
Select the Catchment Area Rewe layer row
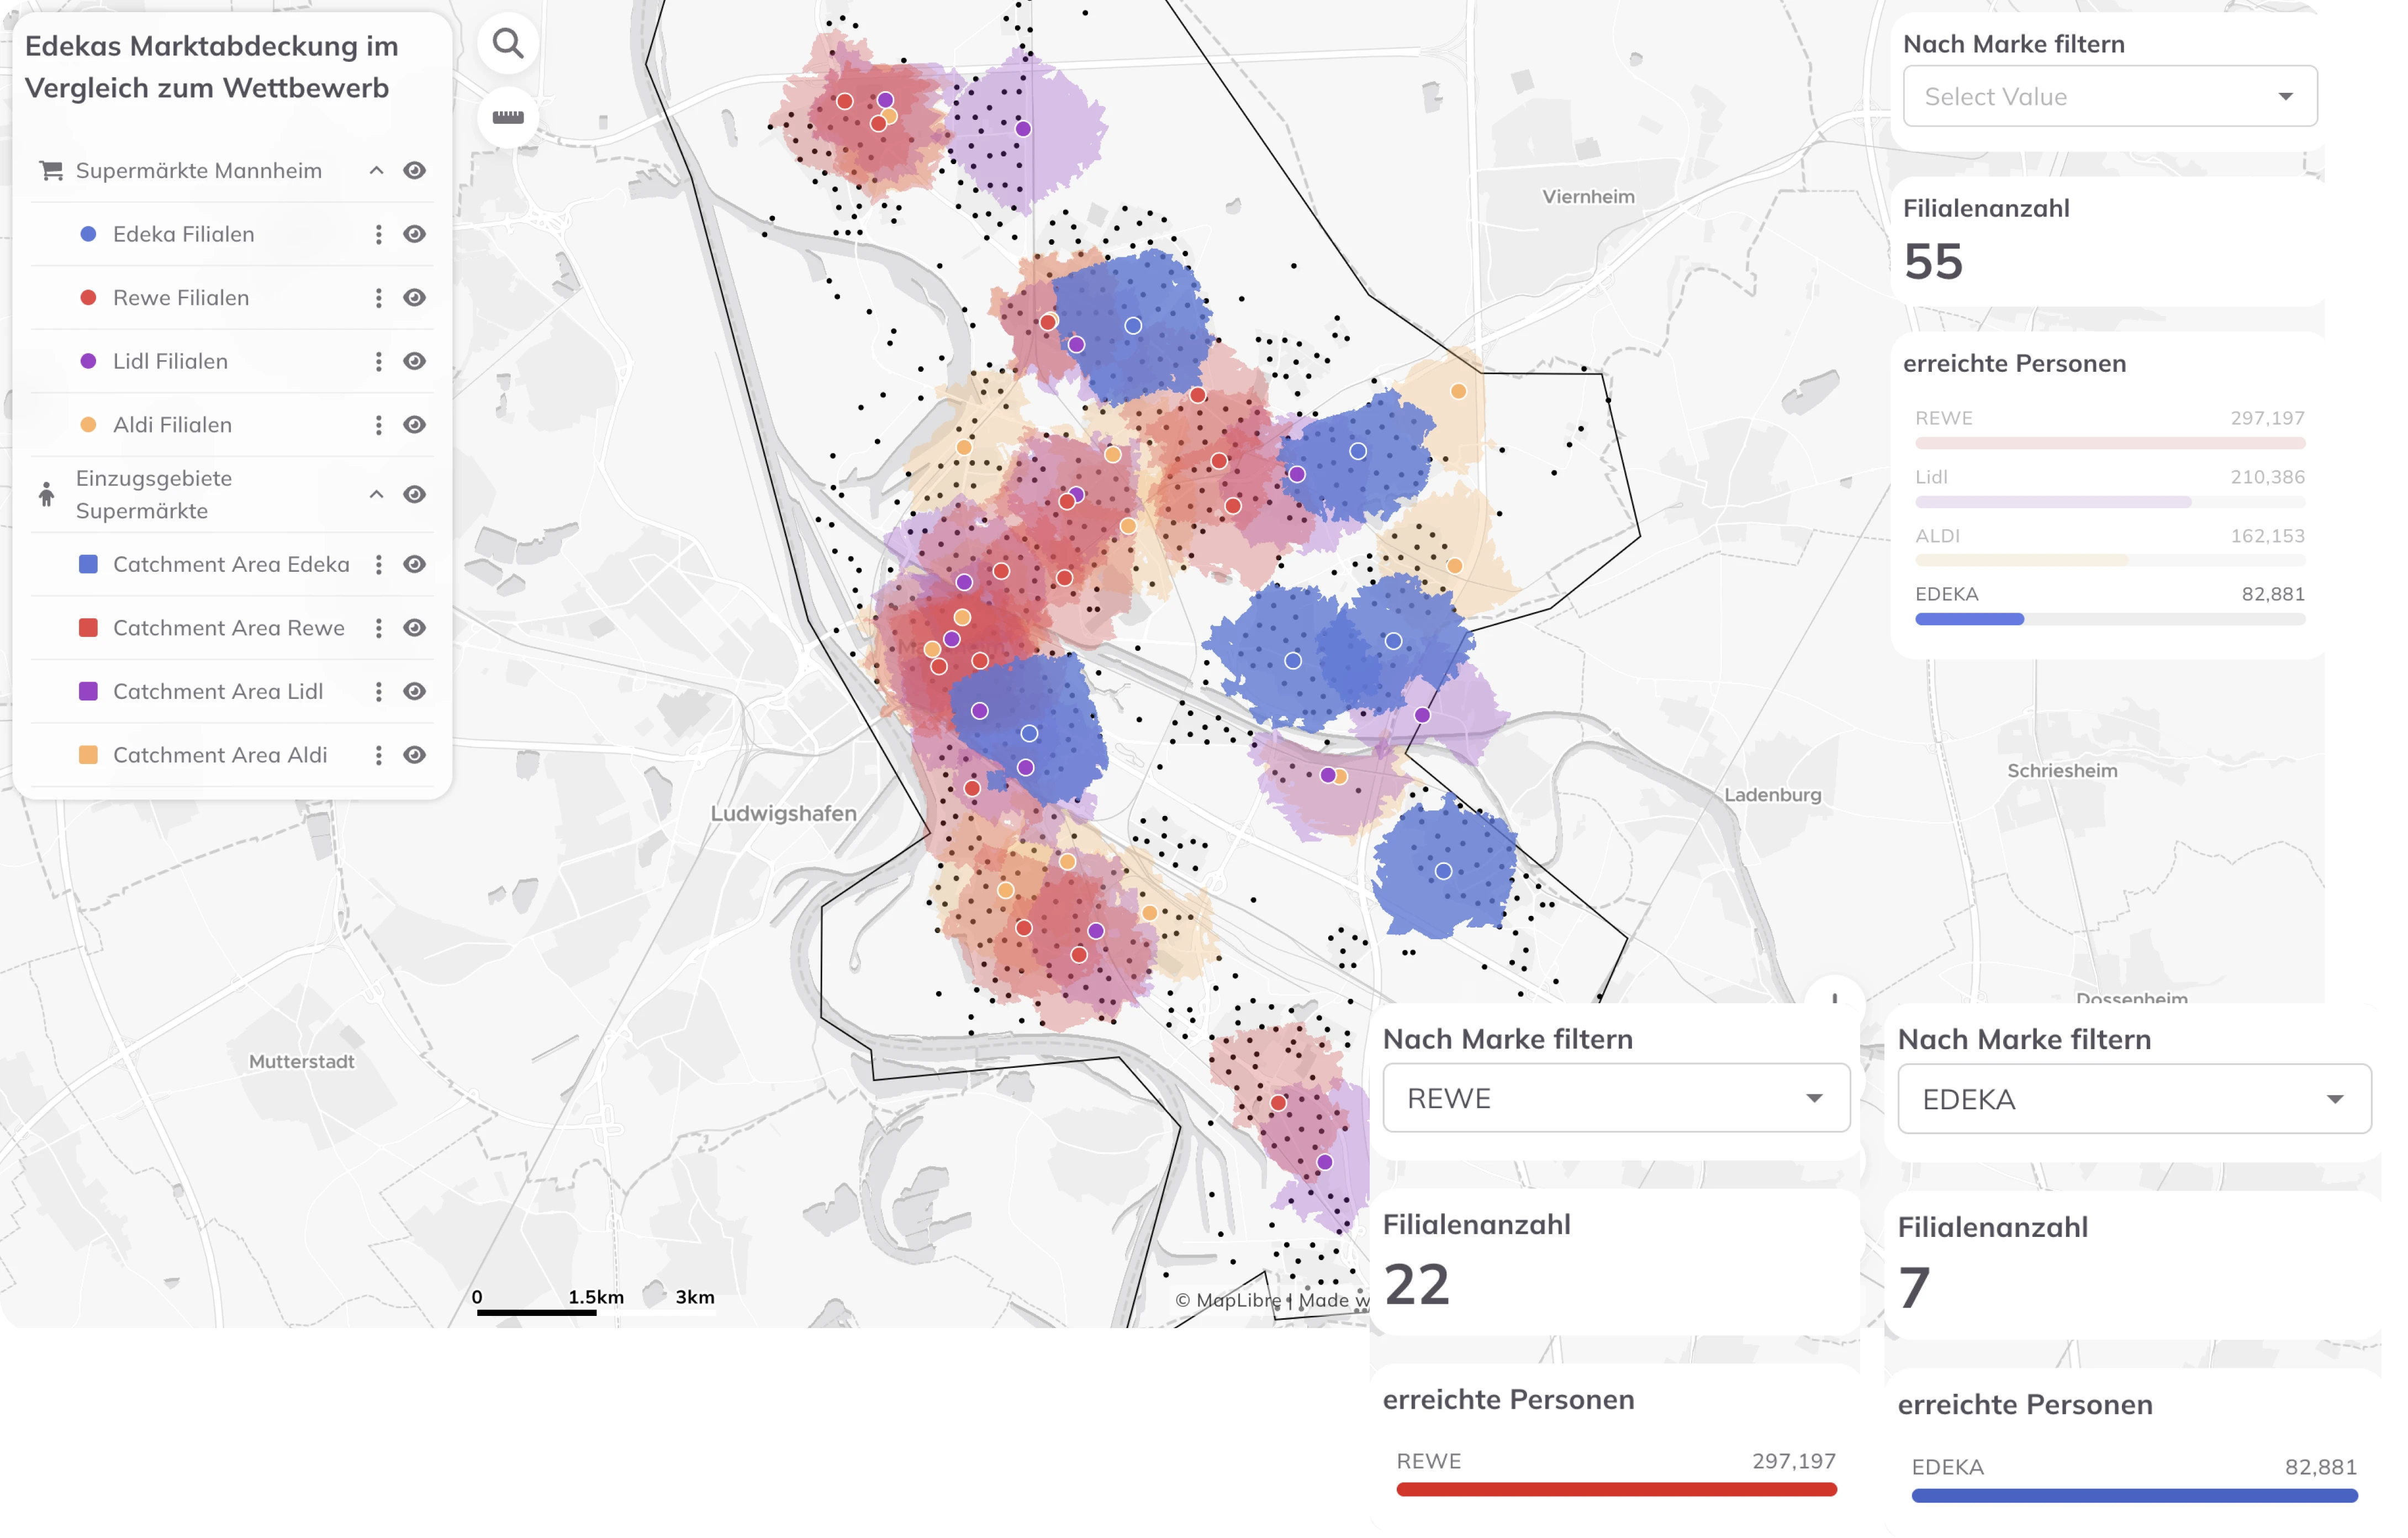233,628
